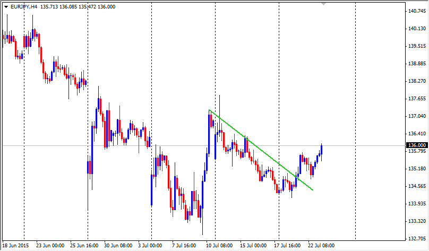
Task: Click the current price label 136.000
Action: [417, 145]
